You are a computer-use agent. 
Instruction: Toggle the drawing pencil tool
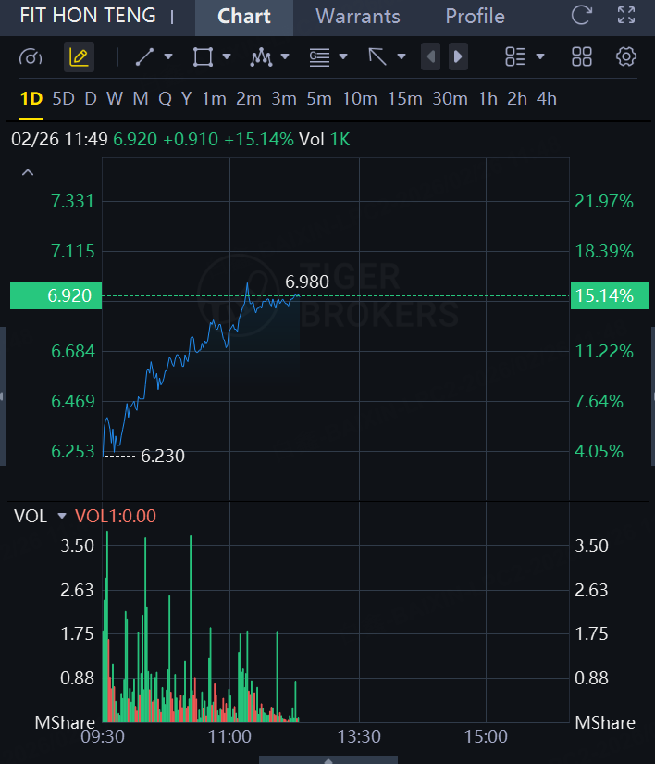(x=79, y=57)
